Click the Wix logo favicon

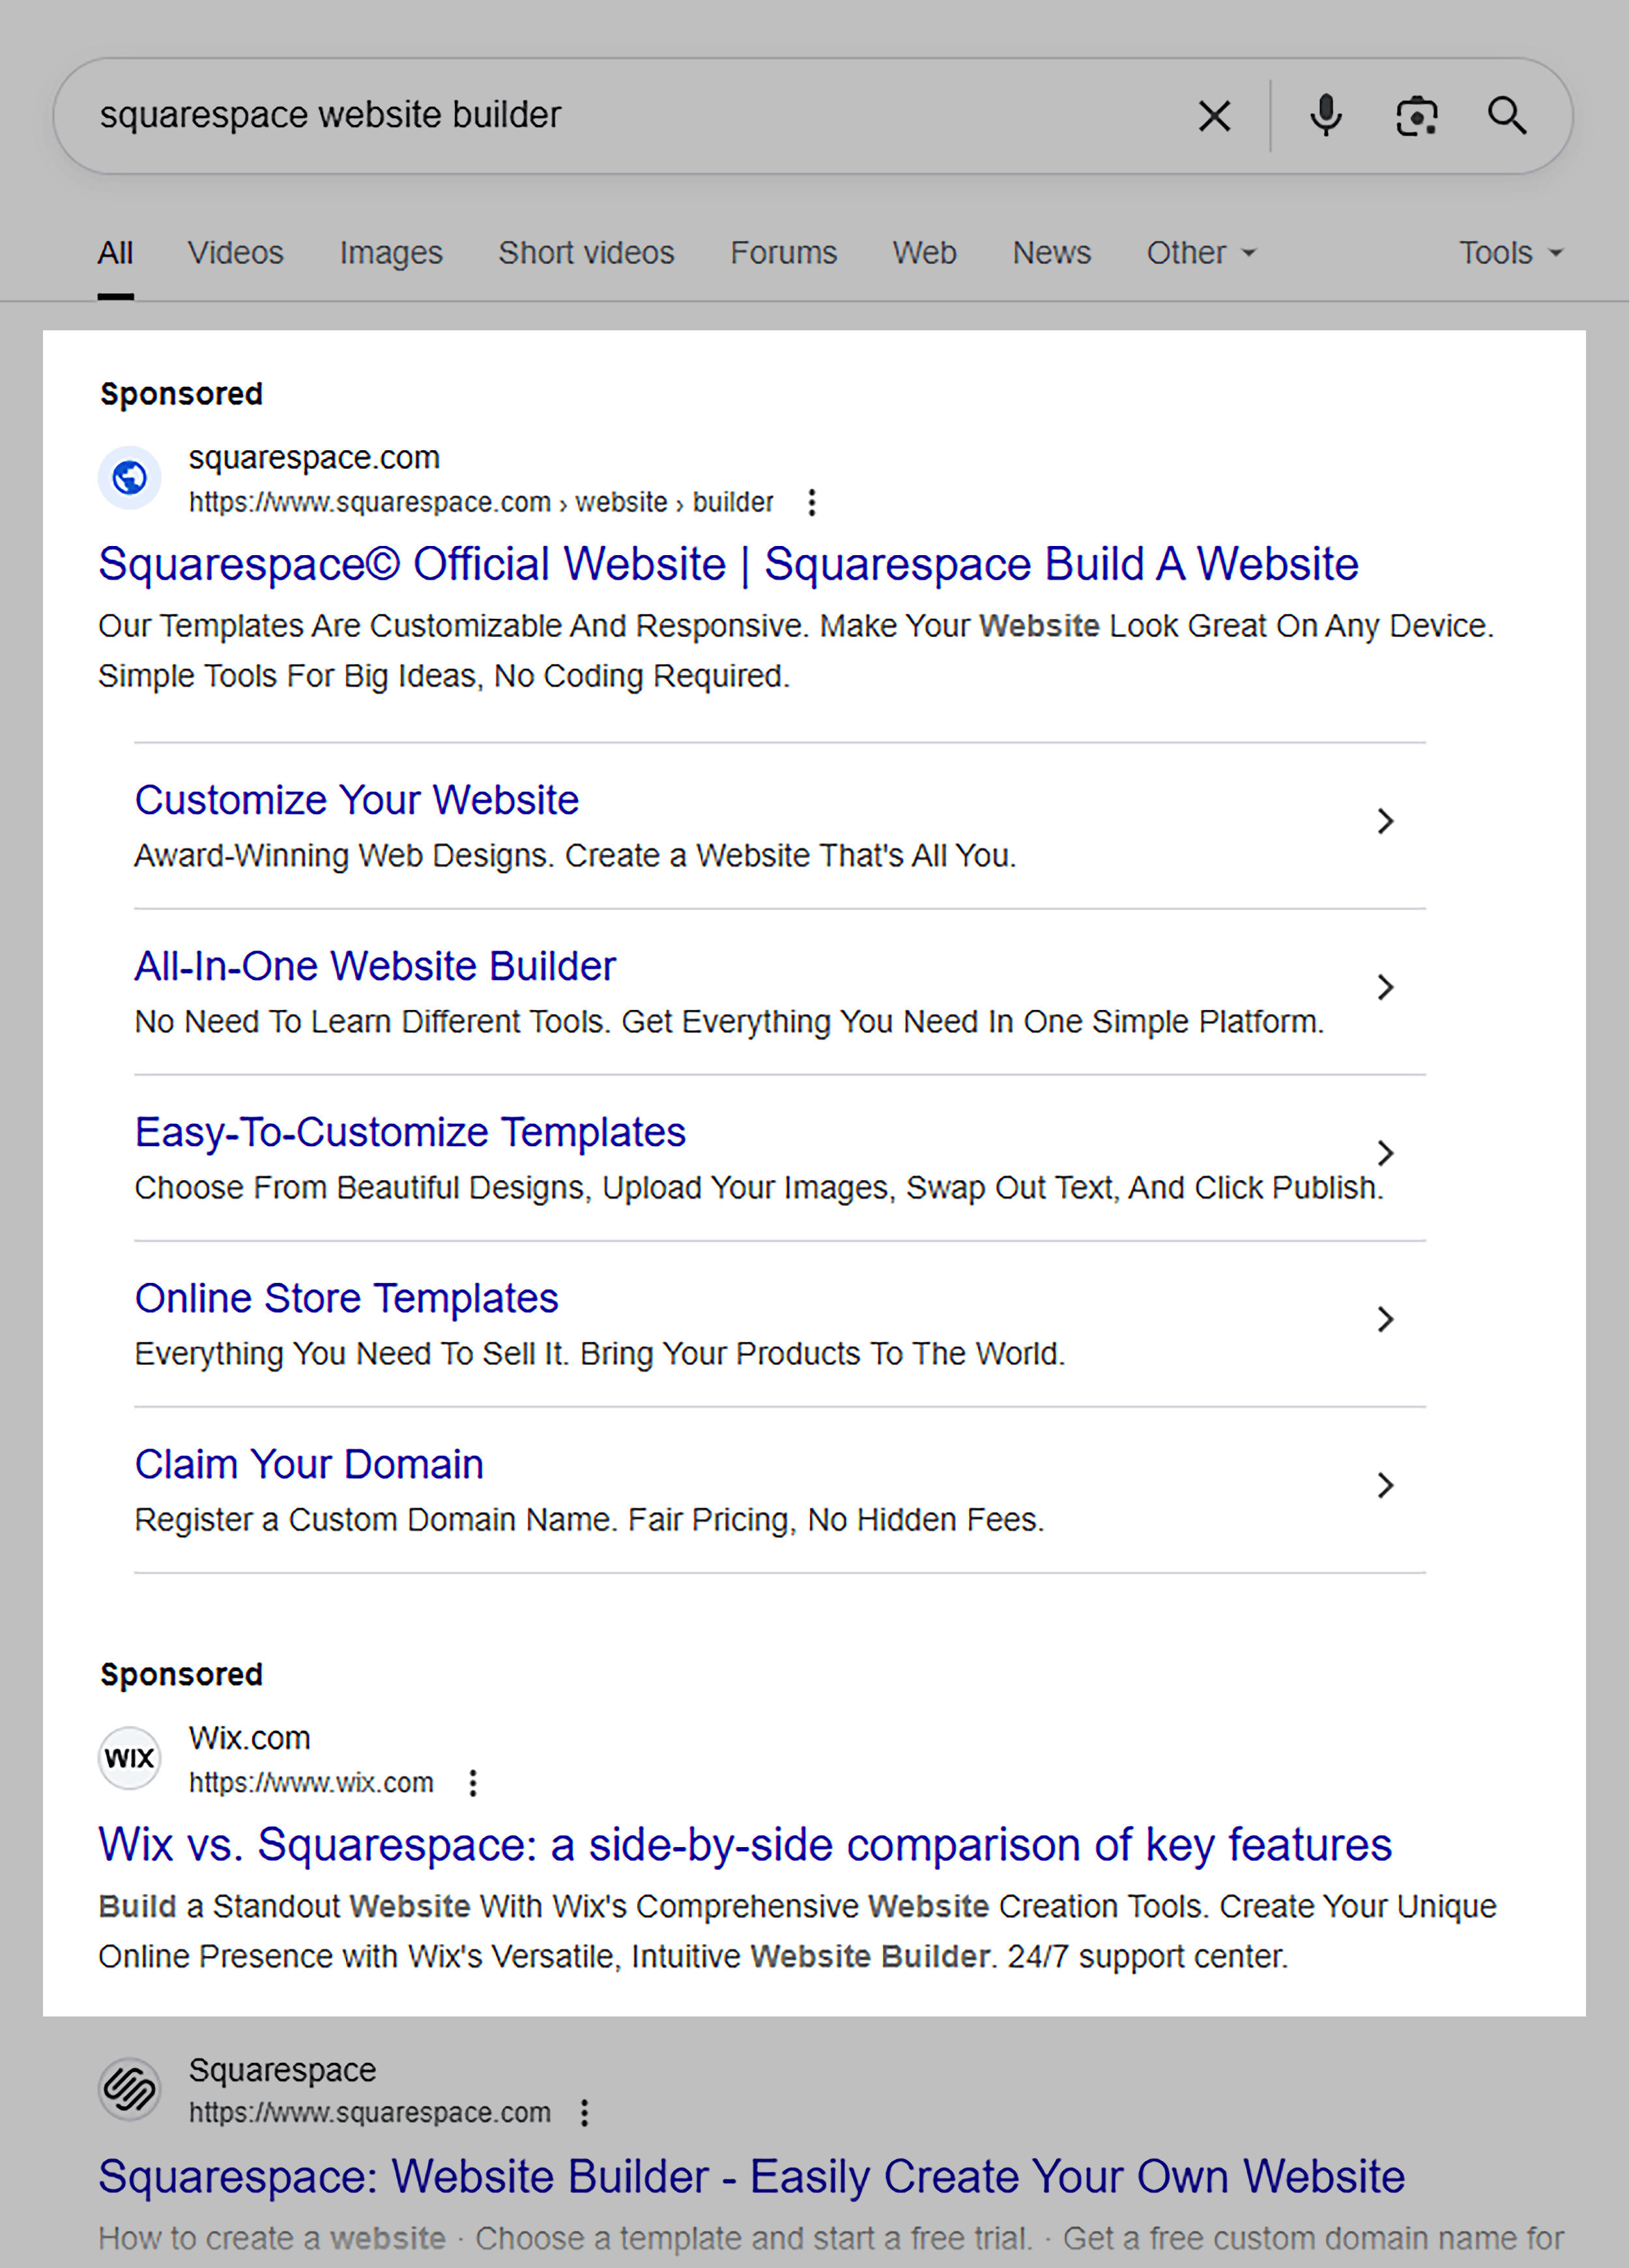coord(129,1759)
